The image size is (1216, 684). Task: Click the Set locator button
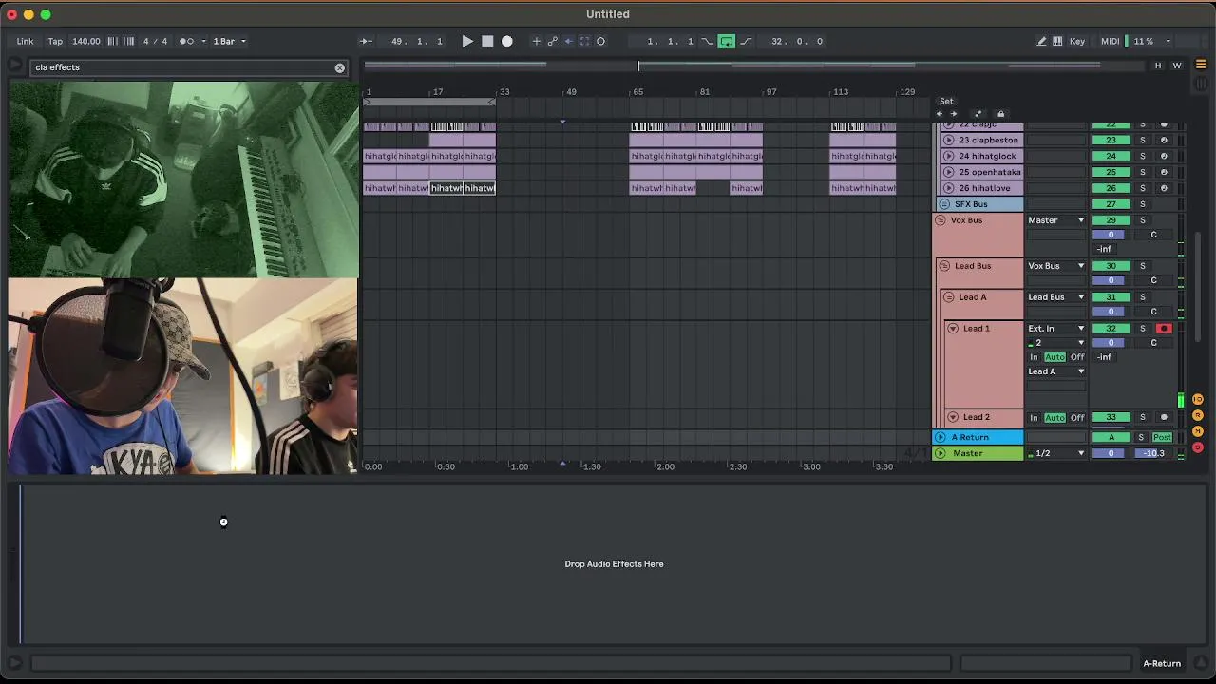coord(946,101)
